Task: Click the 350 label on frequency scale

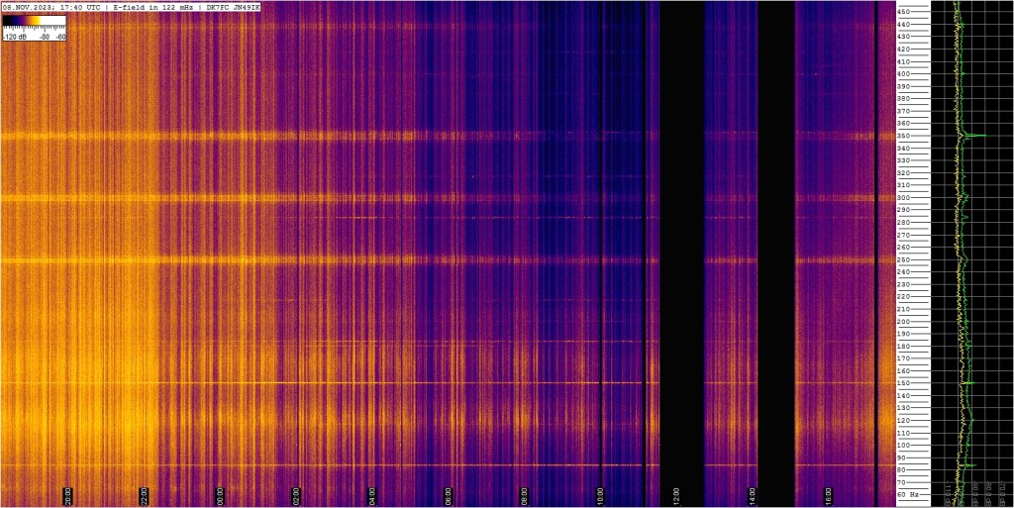Action: [921, 136]
